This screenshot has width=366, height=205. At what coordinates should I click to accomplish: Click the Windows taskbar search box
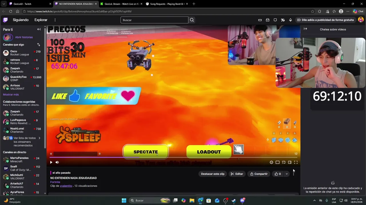point(150,200)
